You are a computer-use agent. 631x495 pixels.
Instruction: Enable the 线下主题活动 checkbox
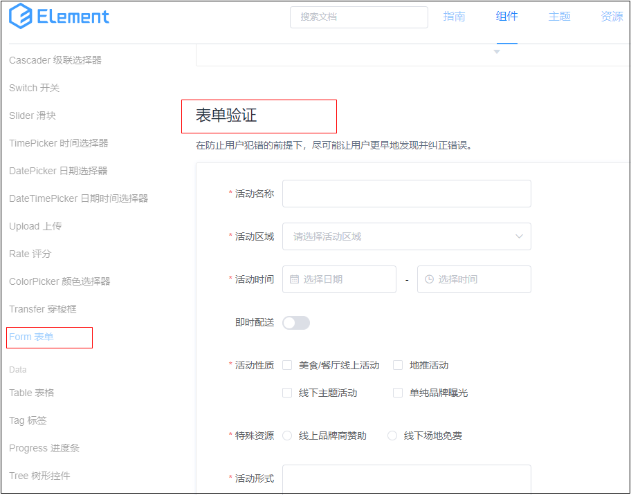point(287,393)
